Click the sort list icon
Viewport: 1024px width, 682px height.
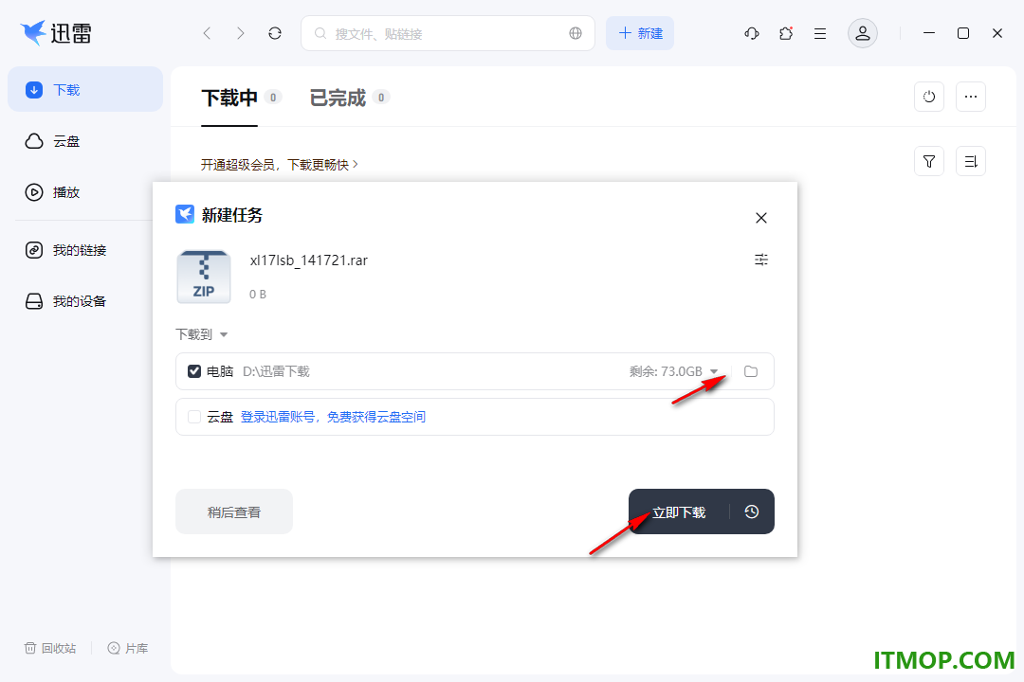971,161
